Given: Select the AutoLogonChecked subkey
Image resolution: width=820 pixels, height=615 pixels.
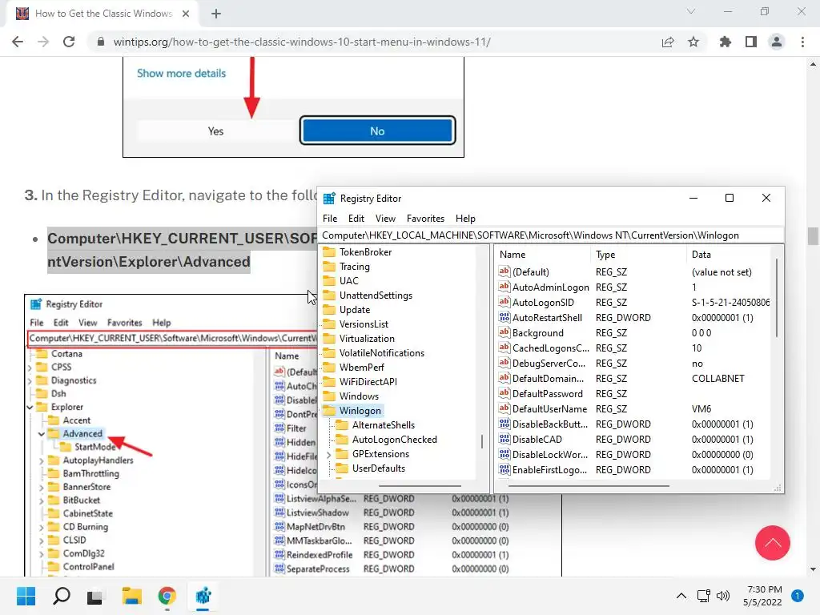Looking at the screenshot, I should pyautogui.click(x=394, y=440).
